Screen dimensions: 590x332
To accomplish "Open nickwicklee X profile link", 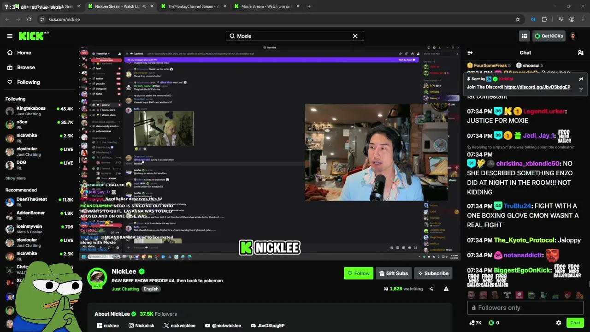I will point(180,326).
